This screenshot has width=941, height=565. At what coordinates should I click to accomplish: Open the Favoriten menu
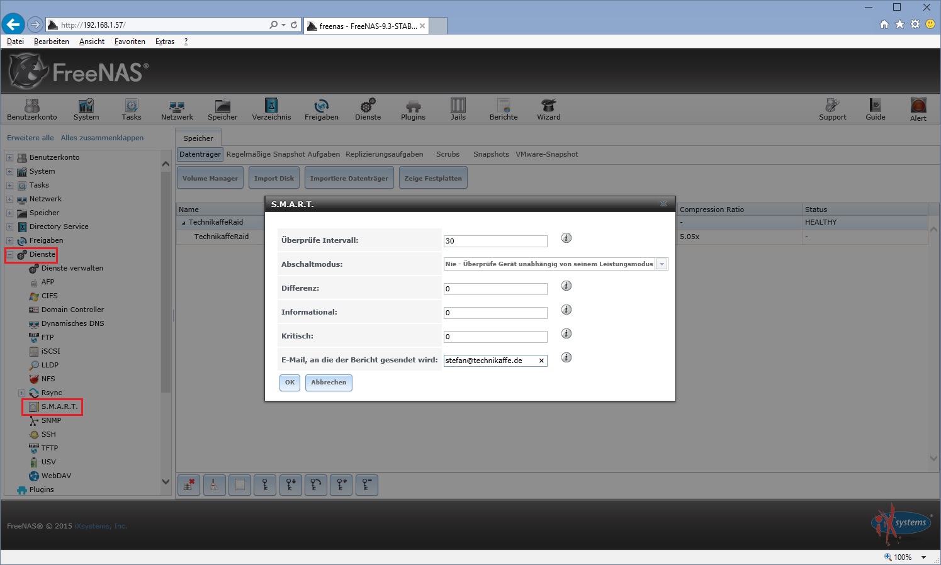click(x=130, y=42)
